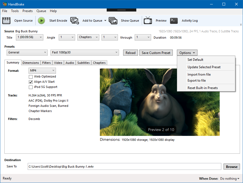
Task: Click the Preview toolbar label
Action: (161, 21)
